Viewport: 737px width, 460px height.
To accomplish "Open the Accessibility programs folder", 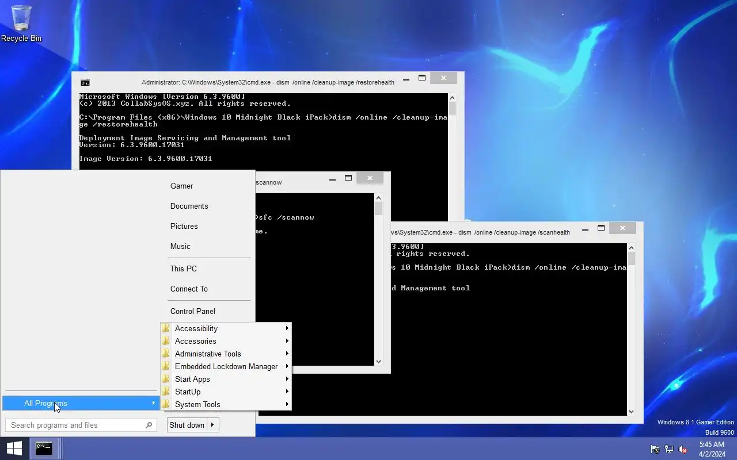I will (x=226, y=328).
